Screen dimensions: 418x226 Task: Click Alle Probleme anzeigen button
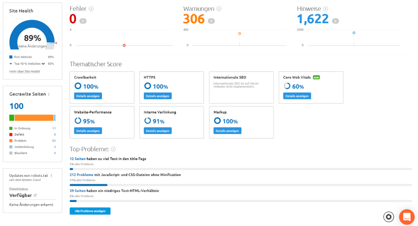pos(90,211)
